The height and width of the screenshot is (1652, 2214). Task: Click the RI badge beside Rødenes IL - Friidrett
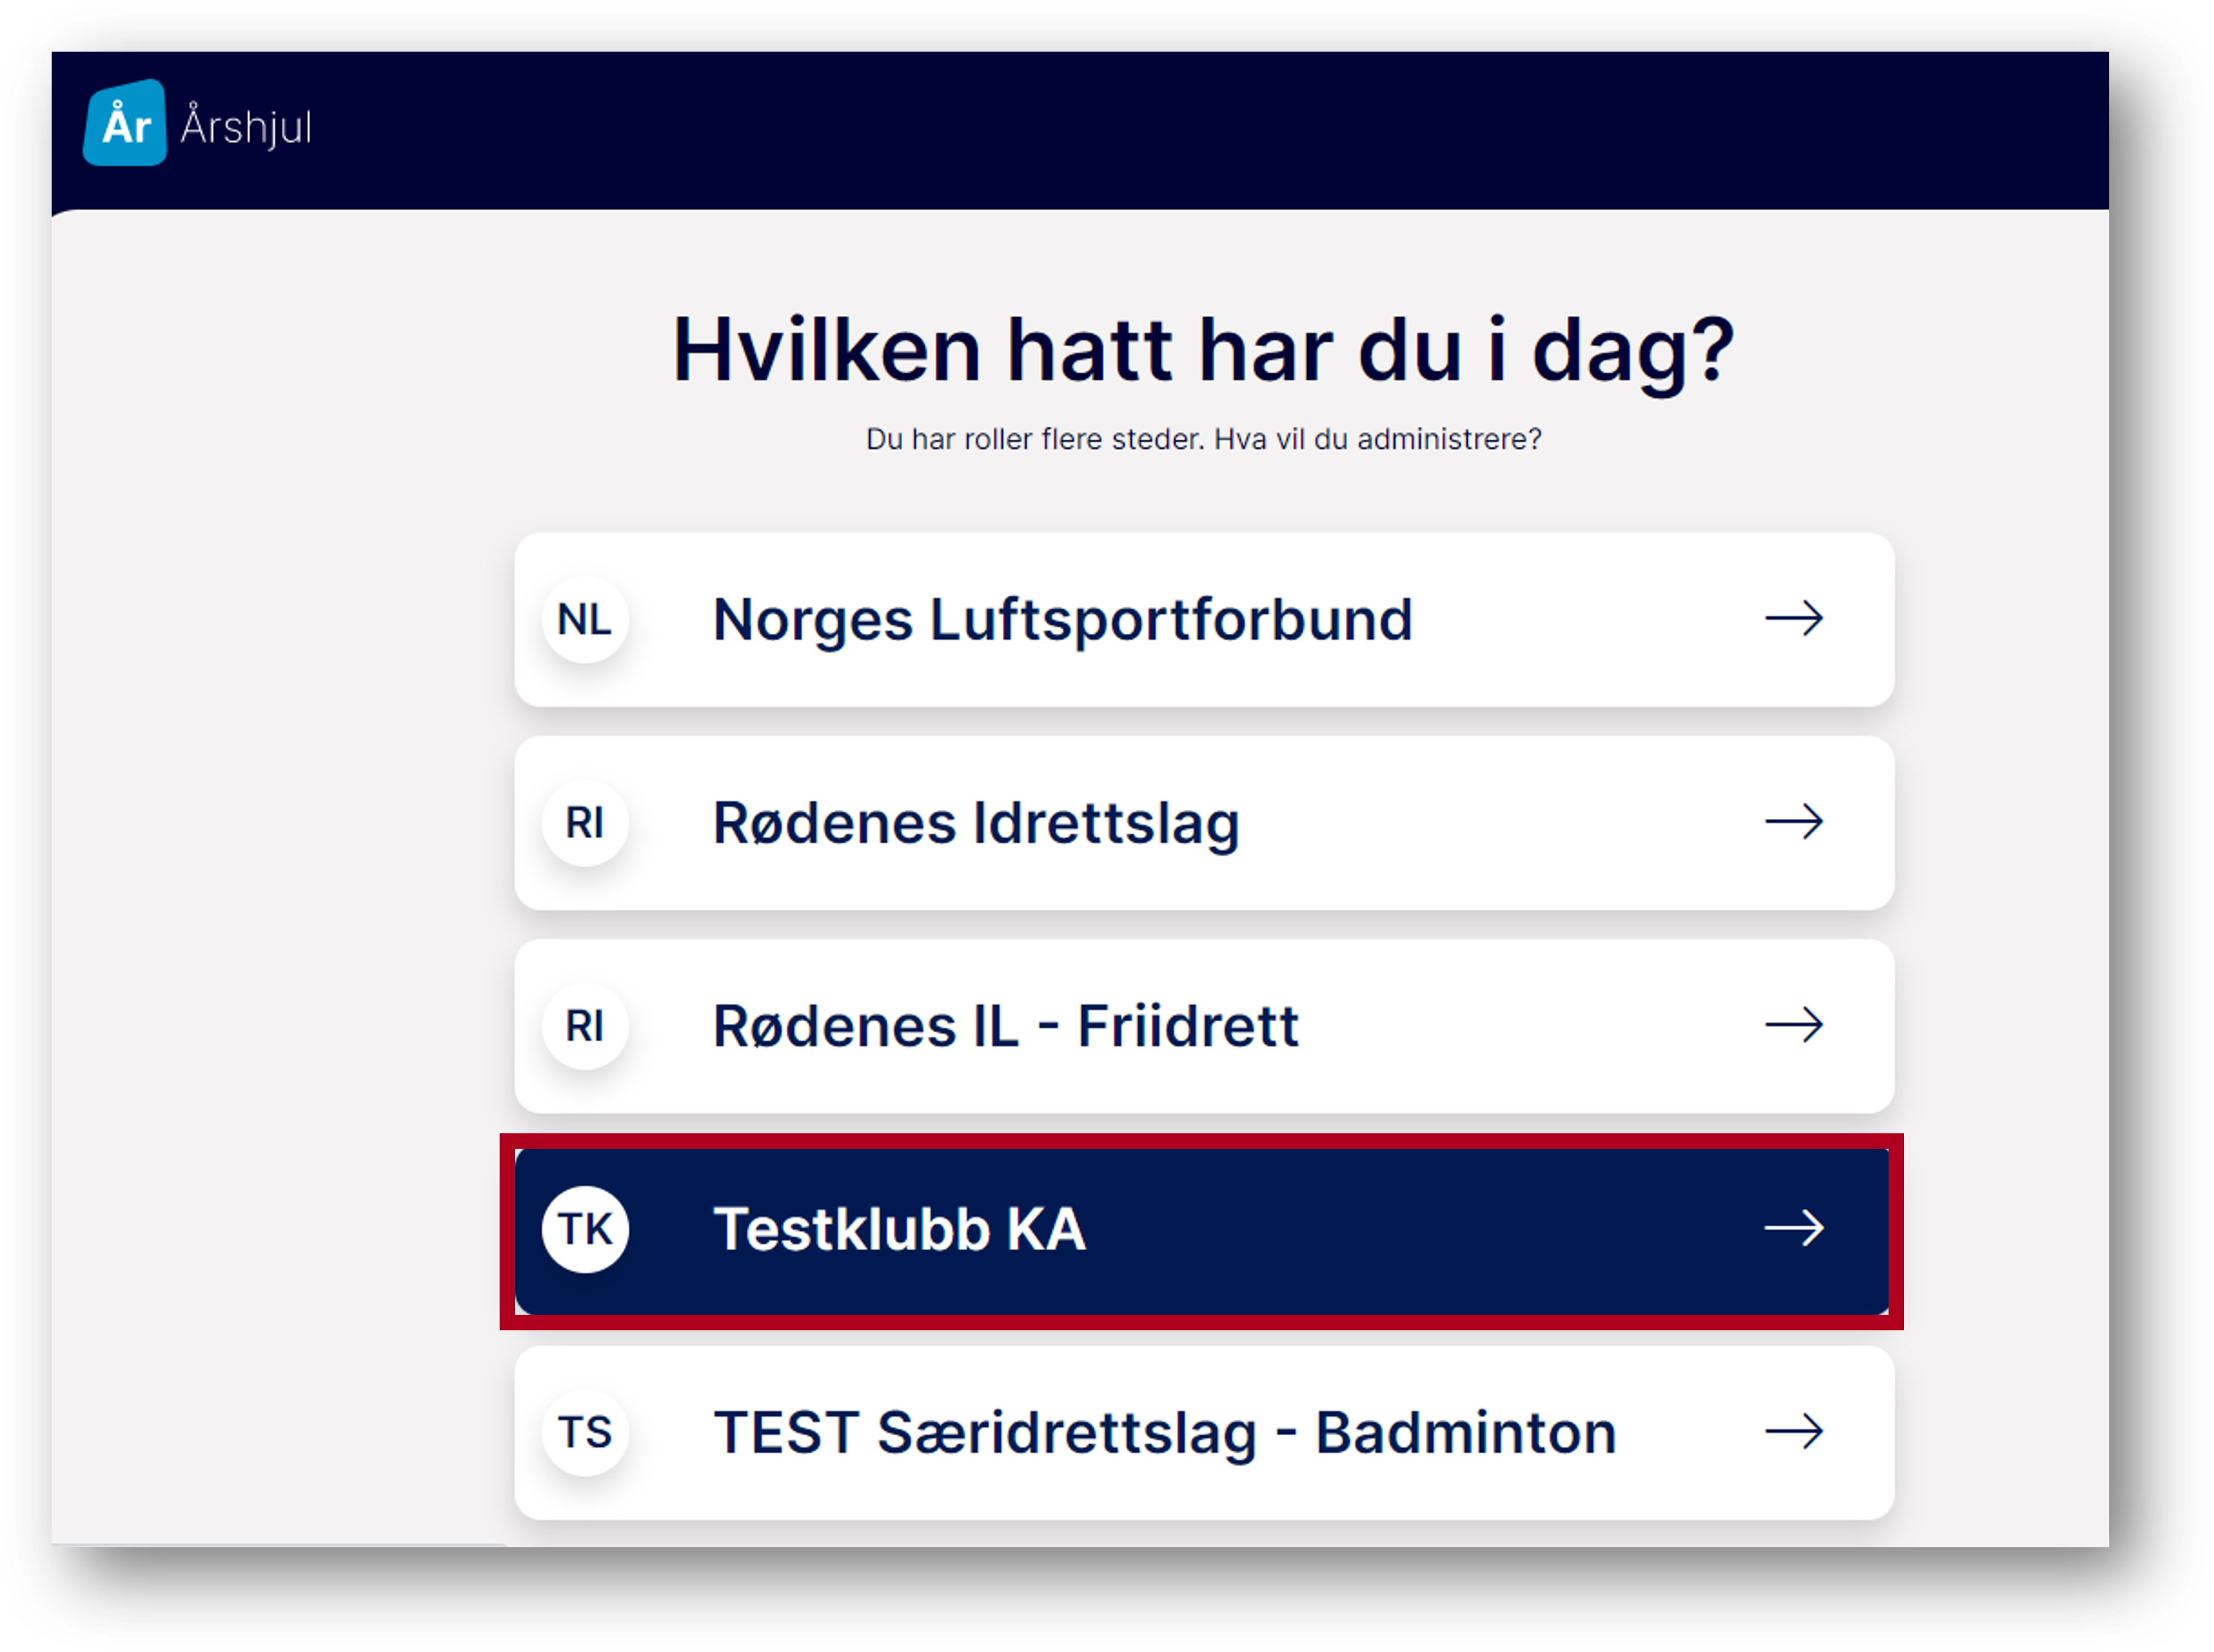pos(585,1026)
